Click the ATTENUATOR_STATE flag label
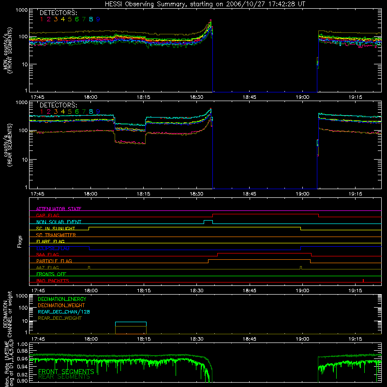Viewport: 387px width, 387px height. [x=59, y=209]
